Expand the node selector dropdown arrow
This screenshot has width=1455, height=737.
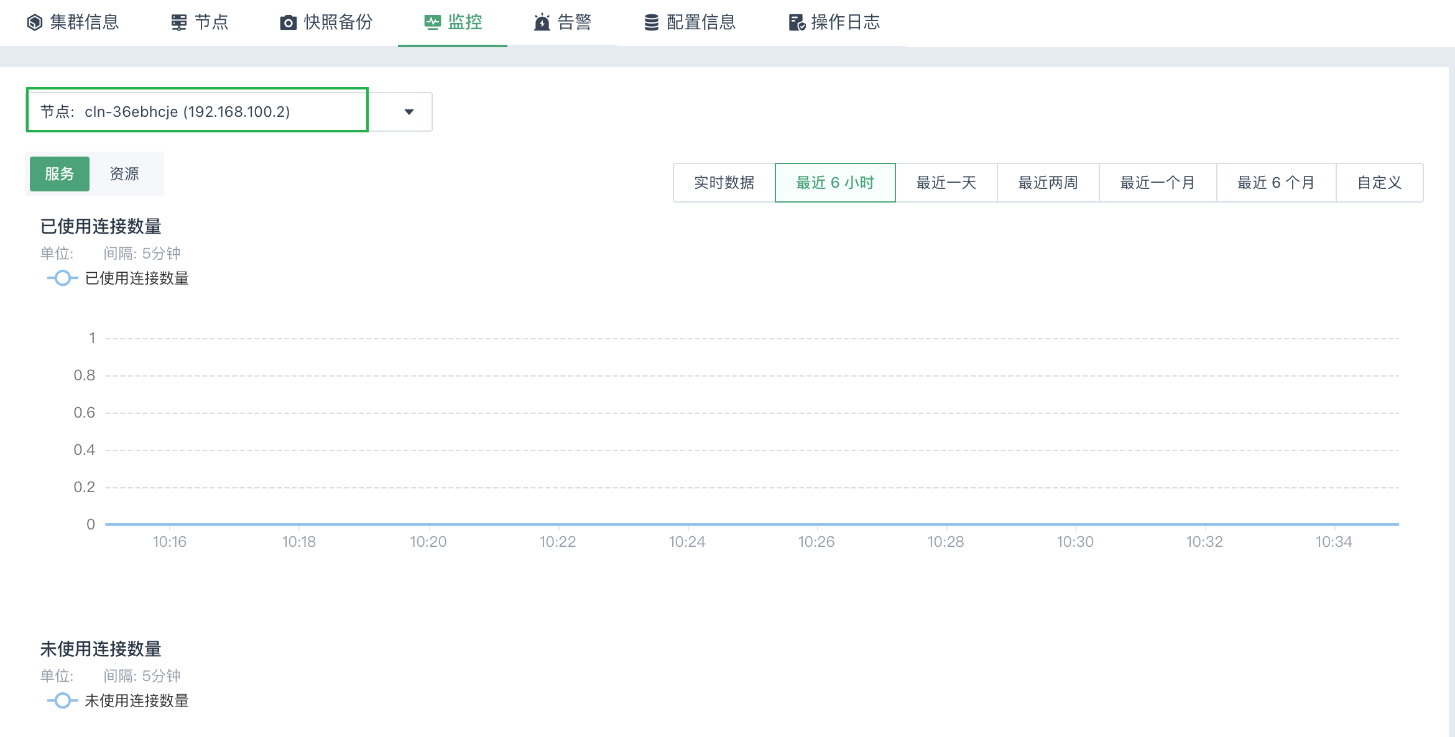click(409, 112)
